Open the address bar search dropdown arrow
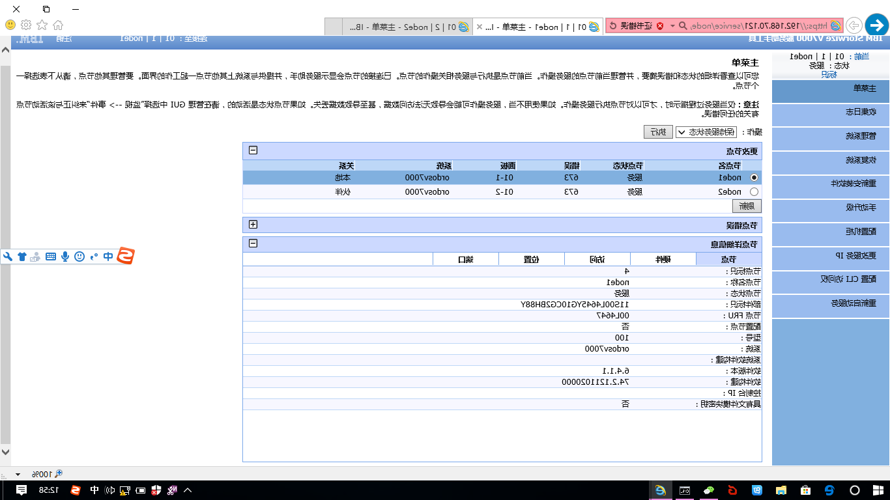This screenshot has height=500, width=890. (672, 26)
